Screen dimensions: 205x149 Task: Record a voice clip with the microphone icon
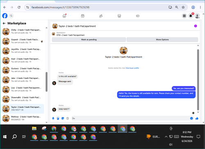pyautogui.click(x=53, y=118)
